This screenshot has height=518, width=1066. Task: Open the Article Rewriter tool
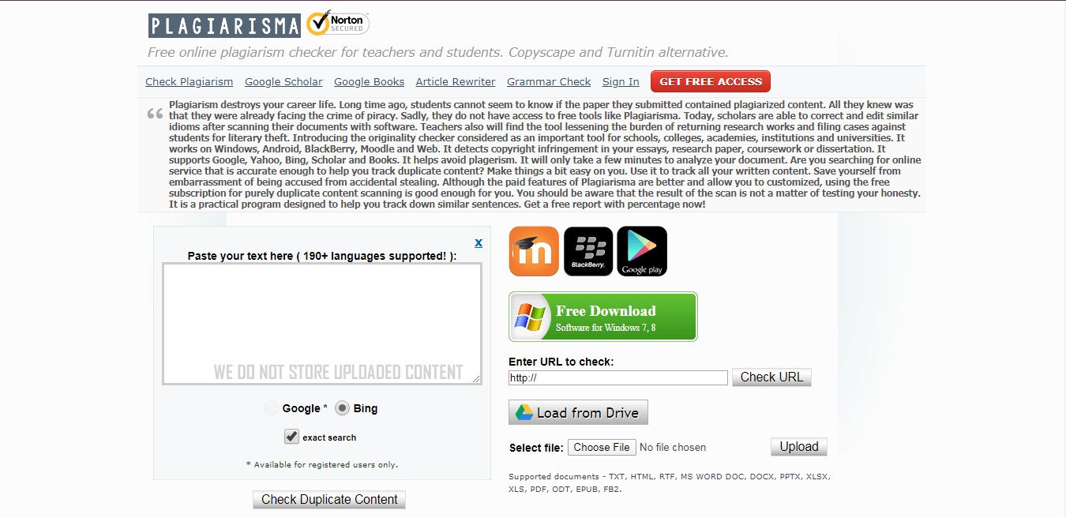tap(456, 82)
